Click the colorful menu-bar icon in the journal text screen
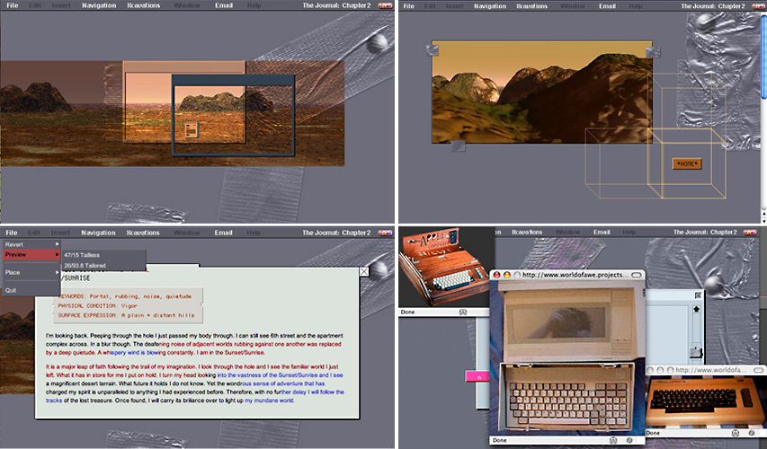 point(385,233)
